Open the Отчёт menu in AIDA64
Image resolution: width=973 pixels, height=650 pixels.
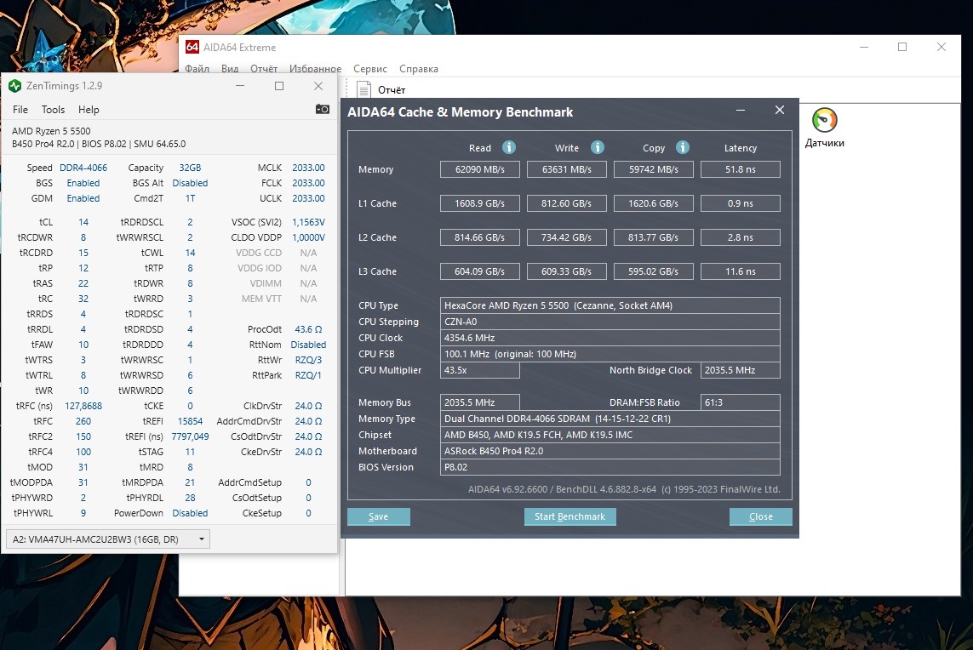pos(264,68)
